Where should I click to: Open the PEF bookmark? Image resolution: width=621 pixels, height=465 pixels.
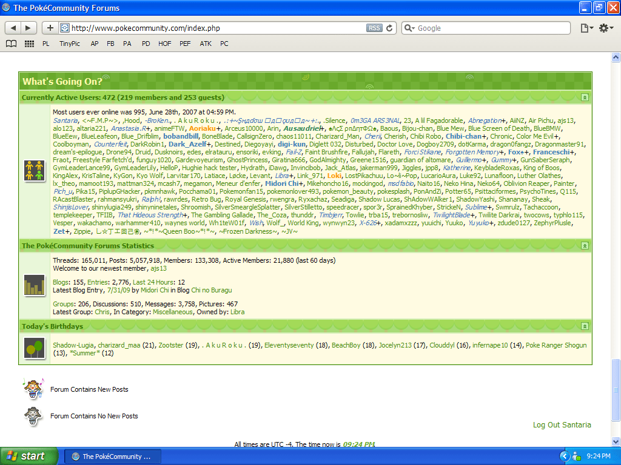(x=185, y=44)
